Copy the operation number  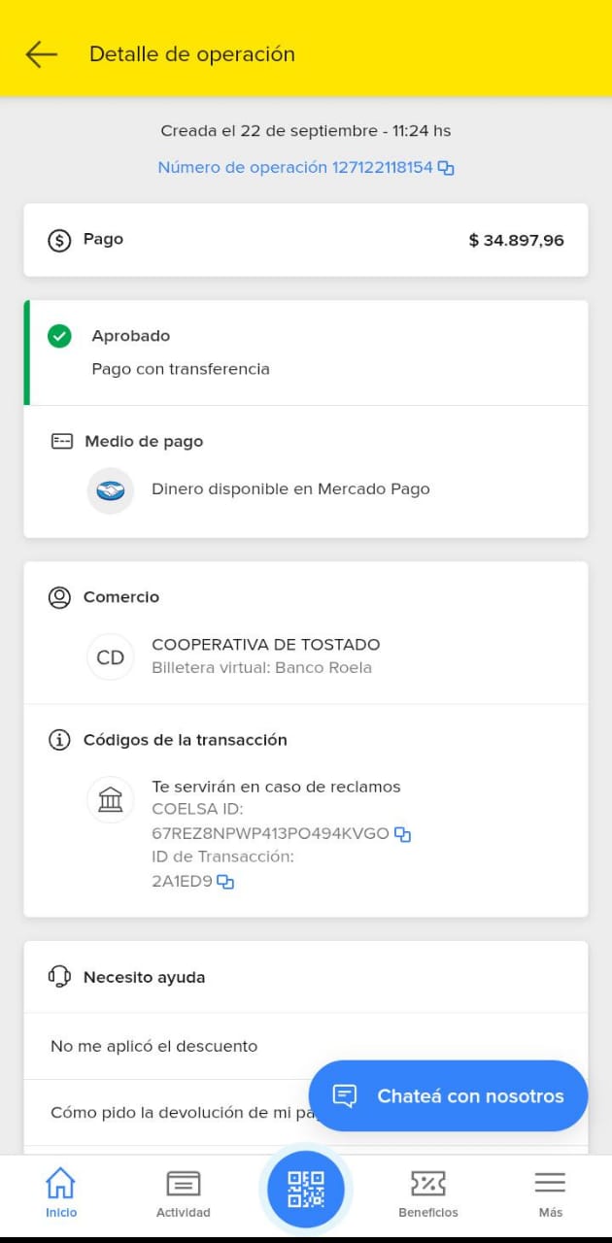(x=446, y=168)
